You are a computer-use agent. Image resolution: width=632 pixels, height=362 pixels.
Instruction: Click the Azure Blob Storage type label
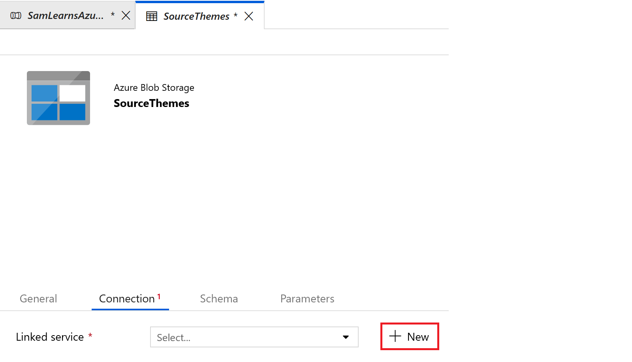click(154, 88)
